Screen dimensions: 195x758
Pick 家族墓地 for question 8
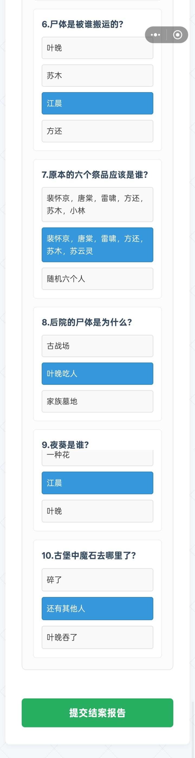[x=97, y=401]
